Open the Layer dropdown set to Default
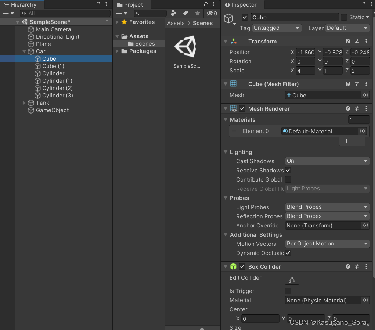This screenshot has height=330, width=375. [x=347, y=28]
